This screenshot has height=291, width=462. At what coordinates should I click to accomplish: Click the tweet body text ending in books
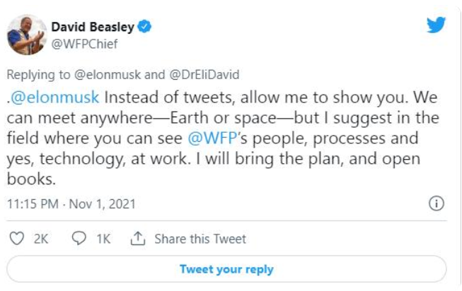(223, 138)
